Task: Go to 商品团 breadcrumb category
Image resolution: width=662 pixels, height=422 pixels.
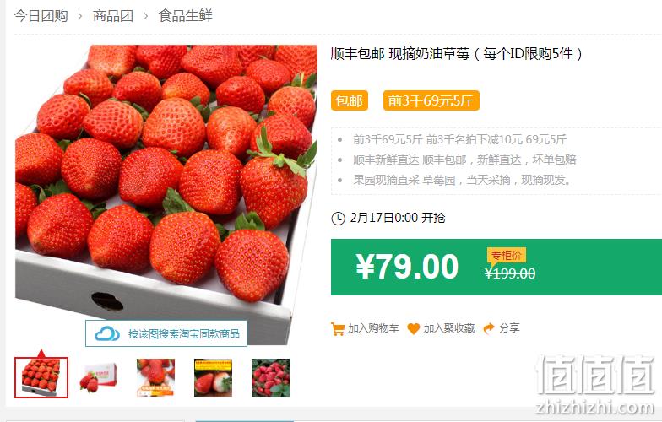Action: pyautogui.click(x=113, y=15)
